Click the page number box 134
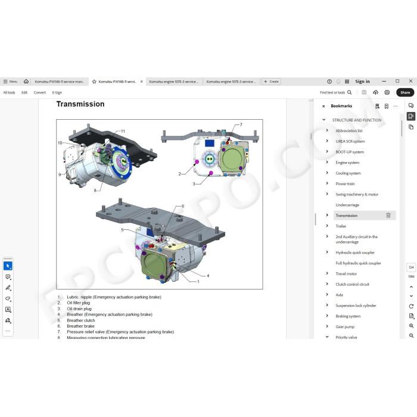 click(x=411, y=267)
